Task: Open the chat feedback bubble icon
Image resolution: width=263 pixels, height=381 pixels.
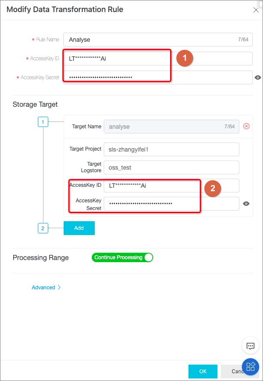Action: point(251,345)
